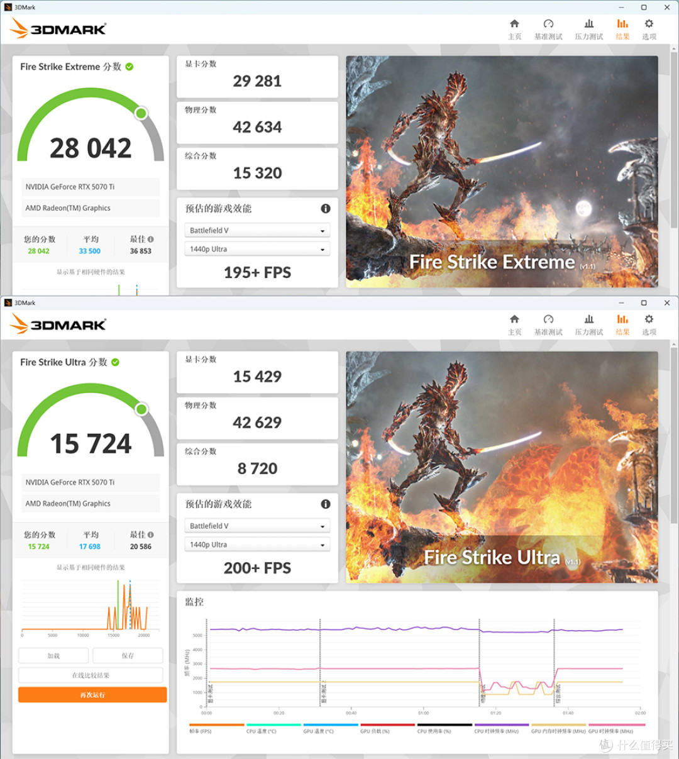Toggle the CPU 时钟频率 (MHz) purple legend item
679x759 pixels.
click(501, 729)
